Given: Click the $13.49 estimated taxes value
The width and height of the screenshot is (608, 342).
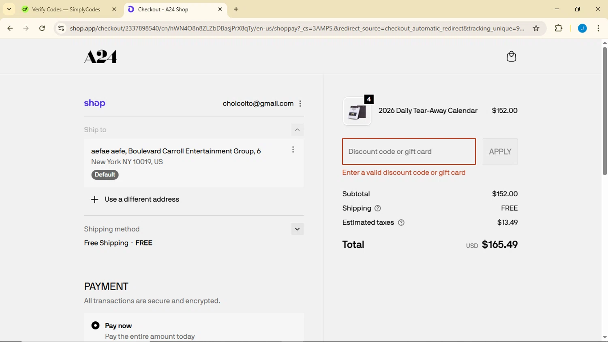Looking at the screenshot, I should pyautogui.click(x=507, y=222).
